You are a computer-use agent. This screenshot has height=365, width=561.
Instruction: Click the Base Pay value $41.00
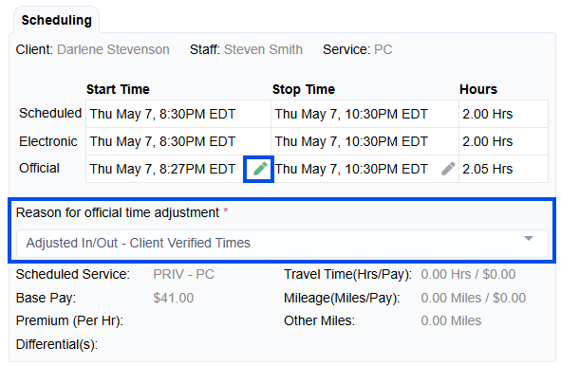pyautogui.click(x=173, y=298)
